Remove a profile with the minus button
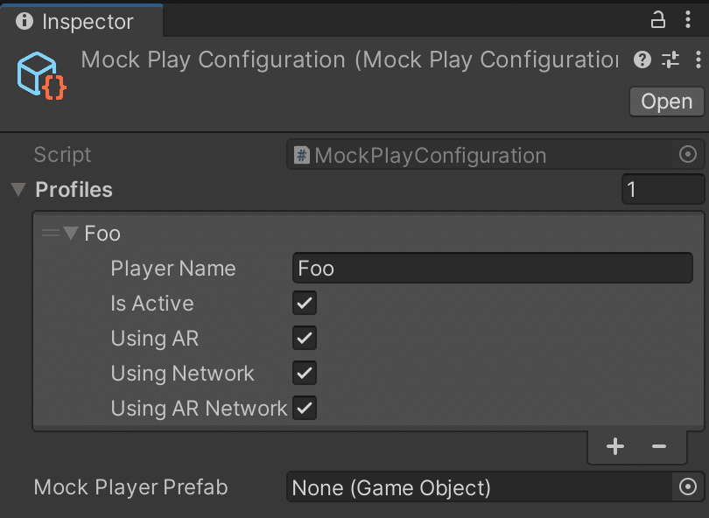Image resolution: width=709 pixels, height=518 pixels. [659, 447]
